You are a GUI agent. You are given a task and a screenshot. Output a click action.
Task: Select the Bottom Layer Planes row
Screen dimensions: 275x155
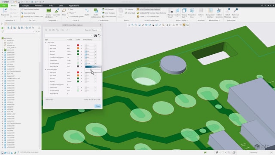[73, 81]
